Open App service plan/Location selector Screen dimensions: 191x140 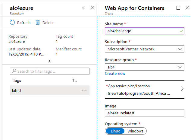[x=145, y=90]
